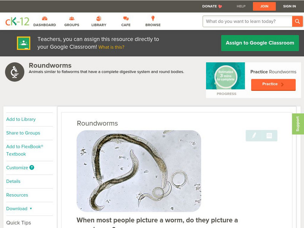Open the Customize help tooltip
Image resolution: width=304 pixels, height=228 pixels.
point(31,168)
